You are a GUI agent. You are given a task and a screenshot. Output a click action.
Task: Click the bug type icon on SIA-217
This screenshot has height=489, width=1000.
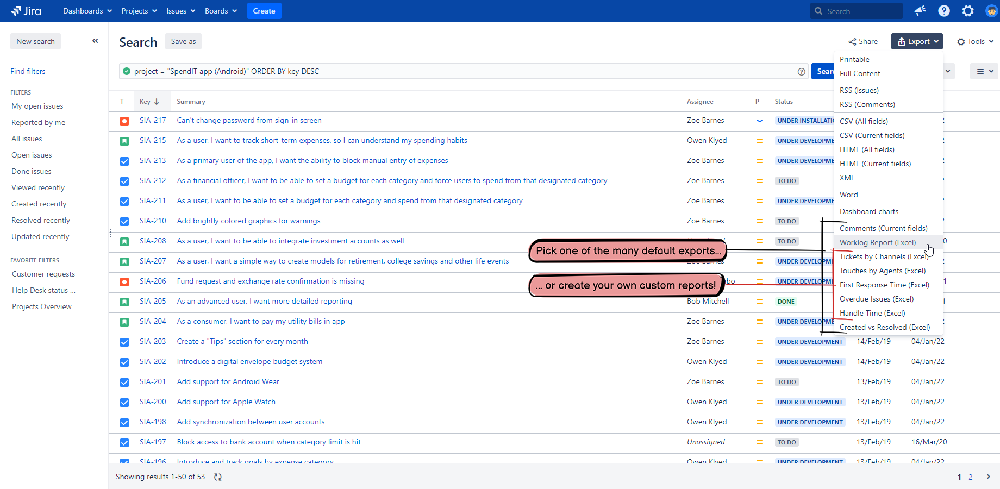pyautogui.click(x=124, y=121)
